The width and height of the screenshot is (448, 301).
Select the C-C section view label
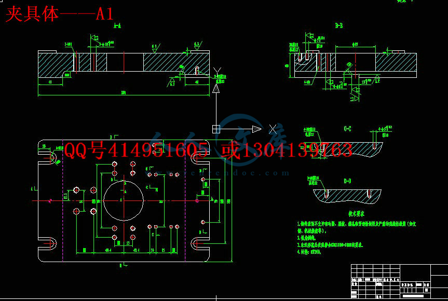[x=347, y=128]
